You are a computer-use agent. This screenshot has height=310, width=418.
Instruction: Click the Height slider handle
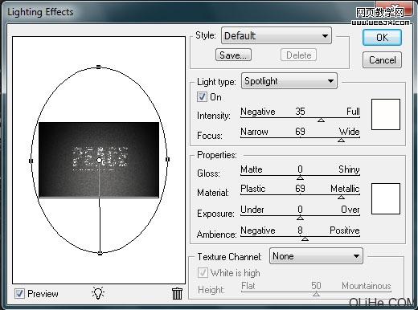click(316, 294)
